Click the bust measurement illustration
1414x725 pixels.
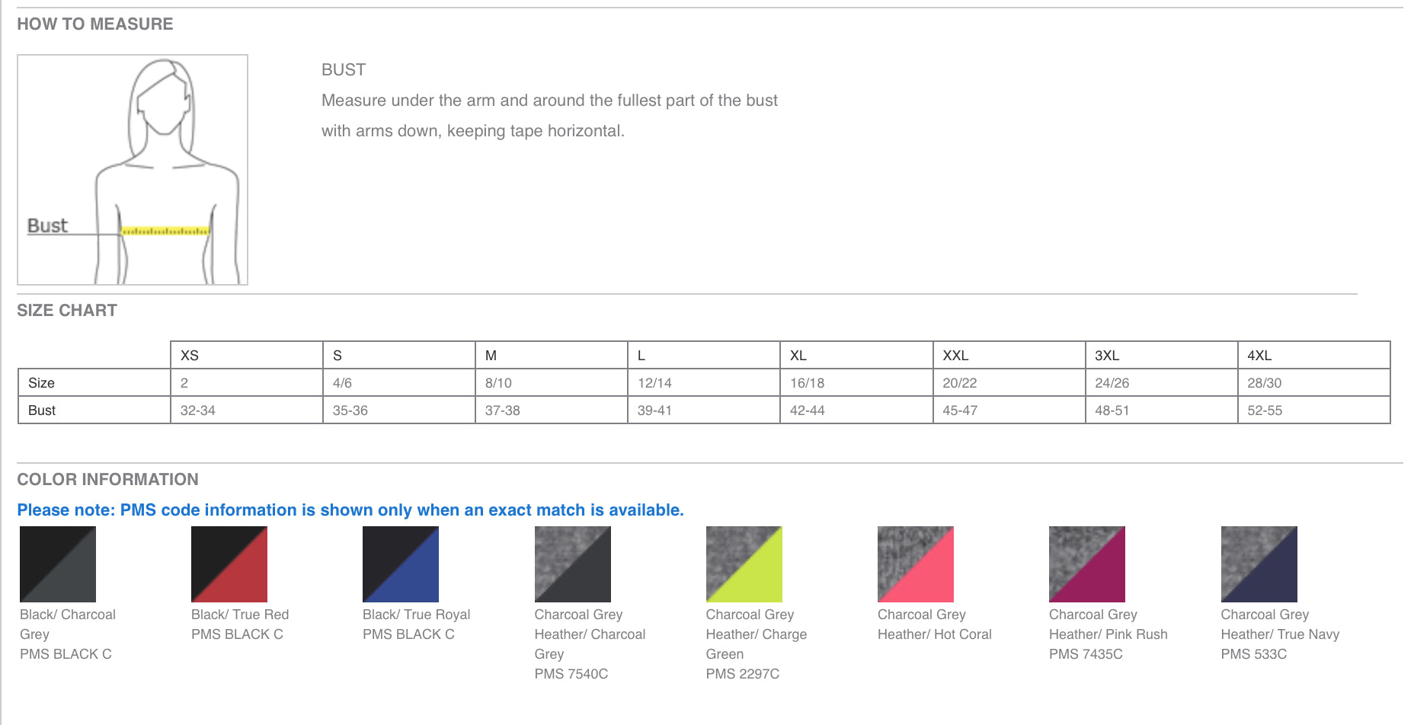coord(133,170)
